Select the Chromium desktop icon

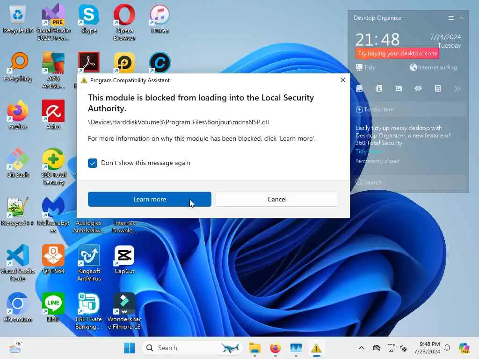(18, 308)
